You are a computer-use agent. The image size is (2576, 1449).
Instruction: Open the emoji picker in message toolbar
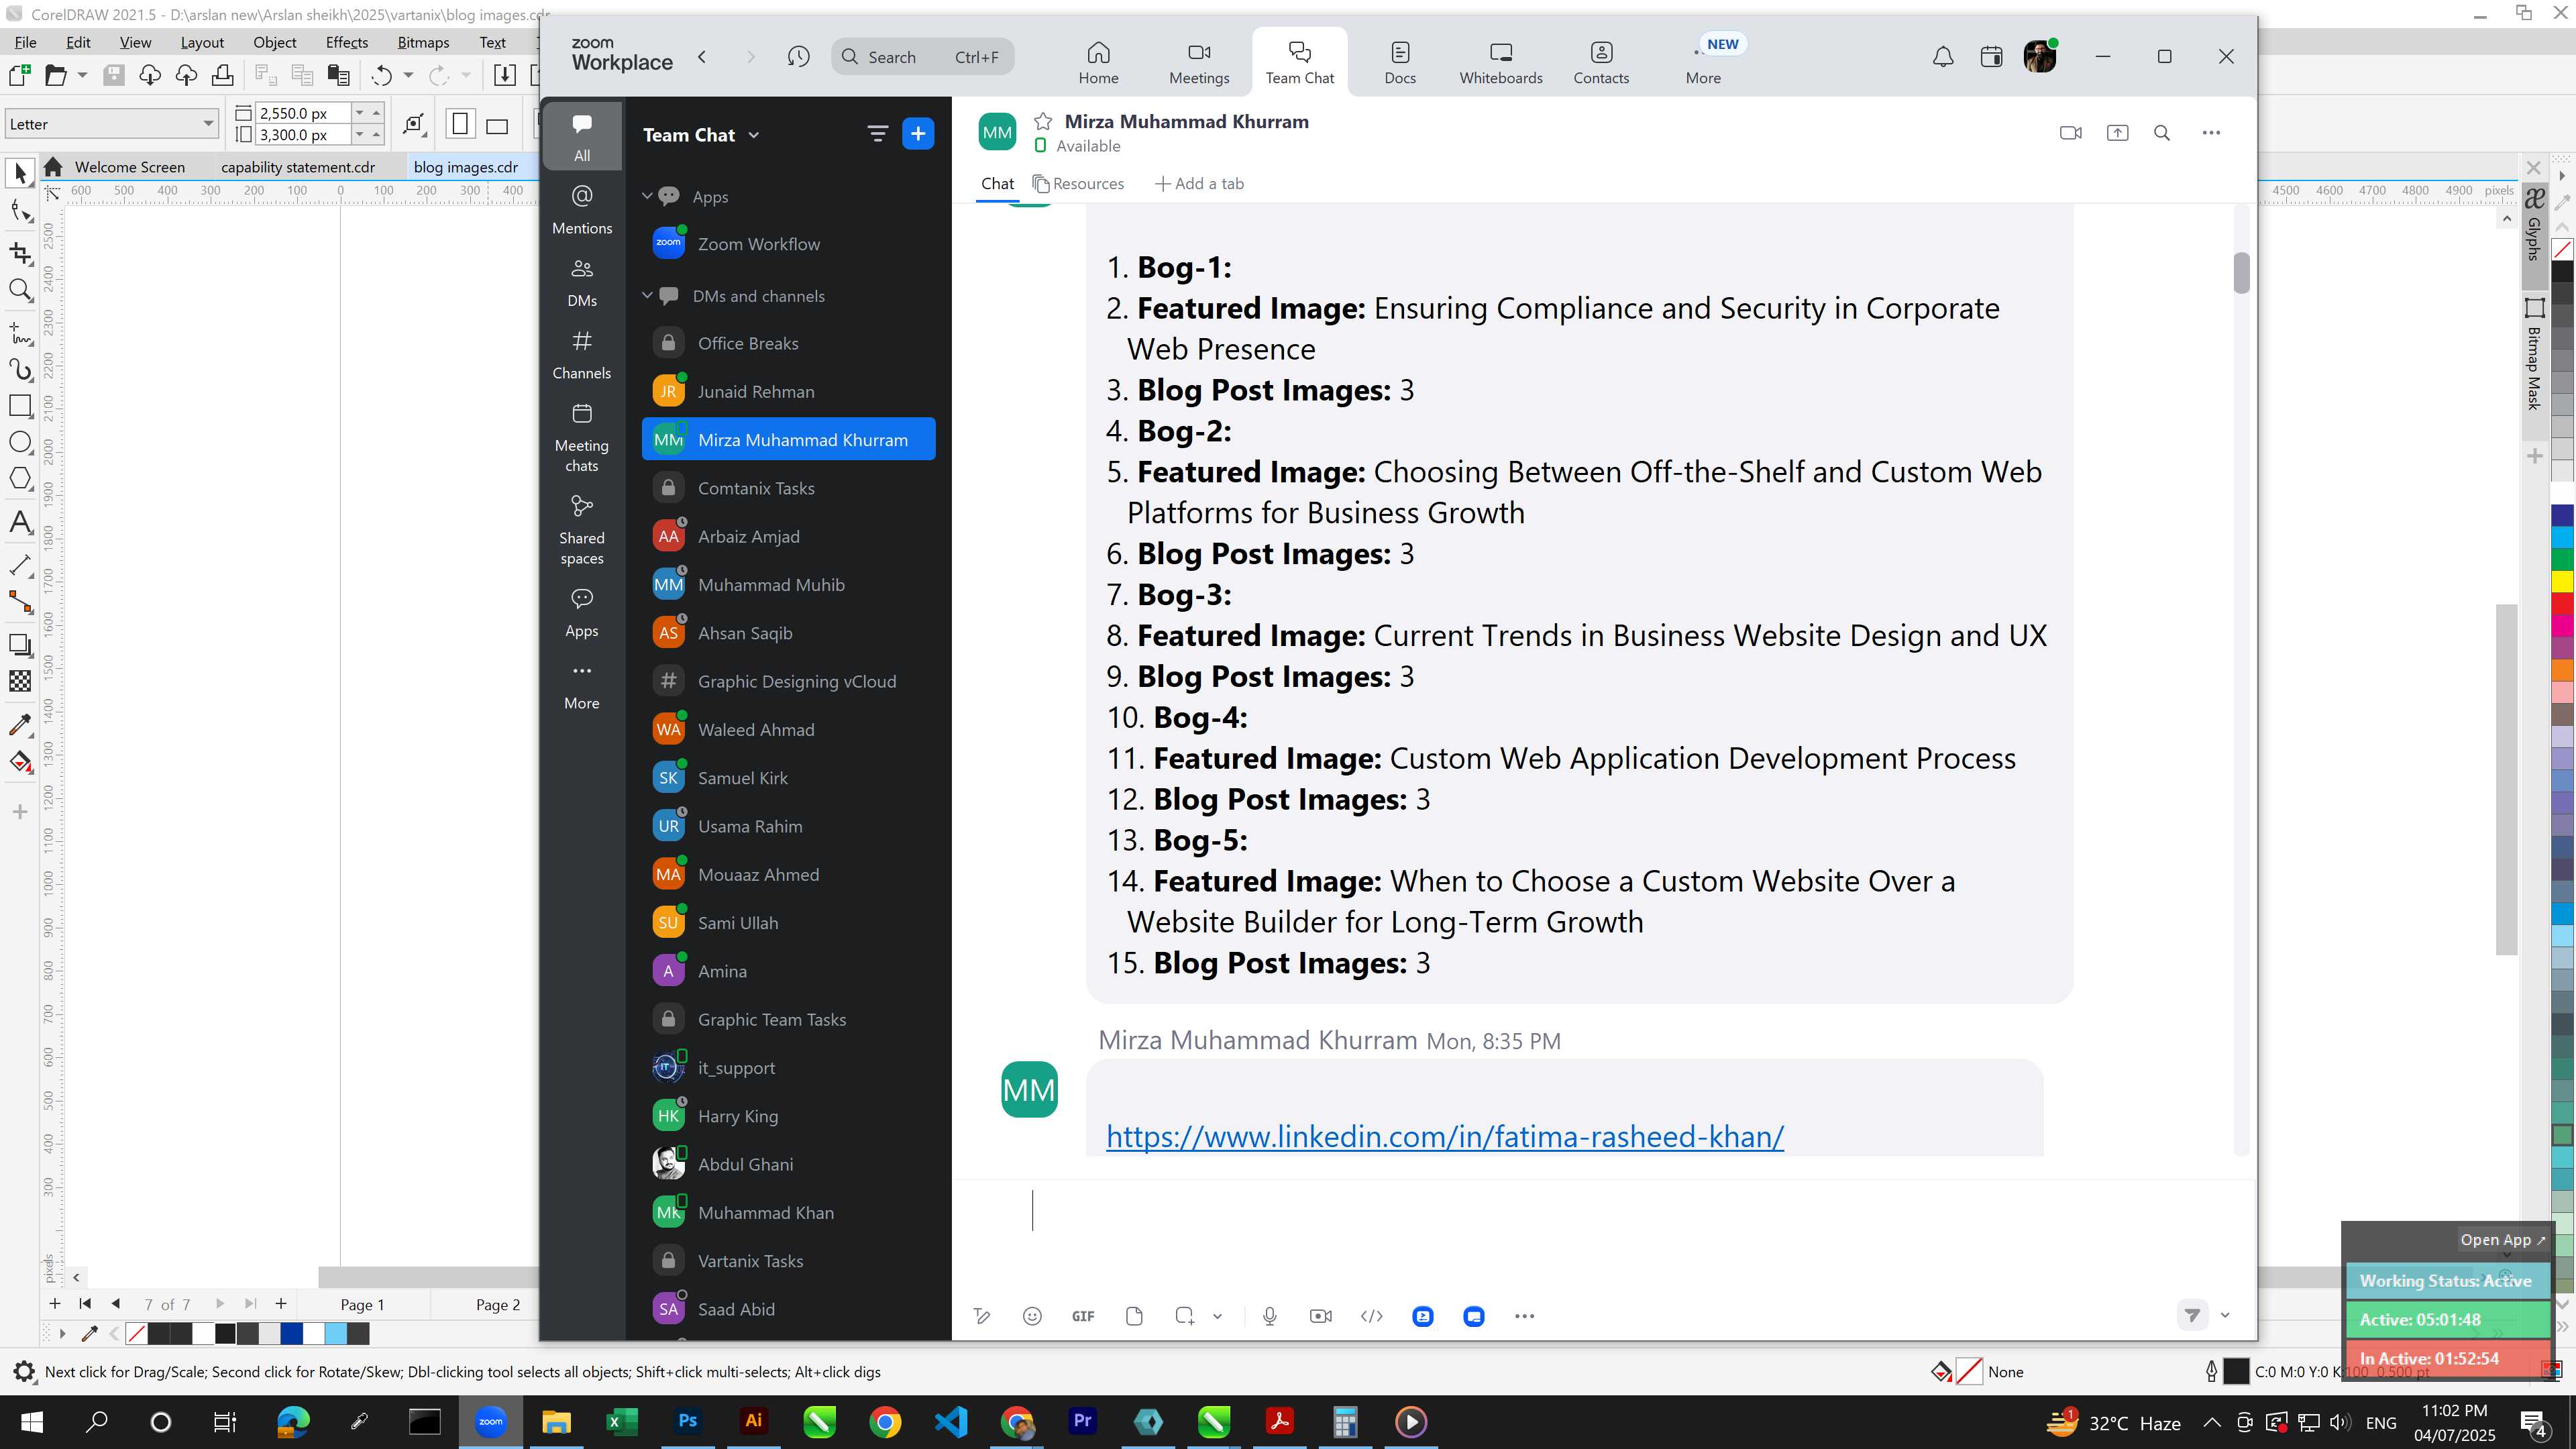(1032, 1316)
